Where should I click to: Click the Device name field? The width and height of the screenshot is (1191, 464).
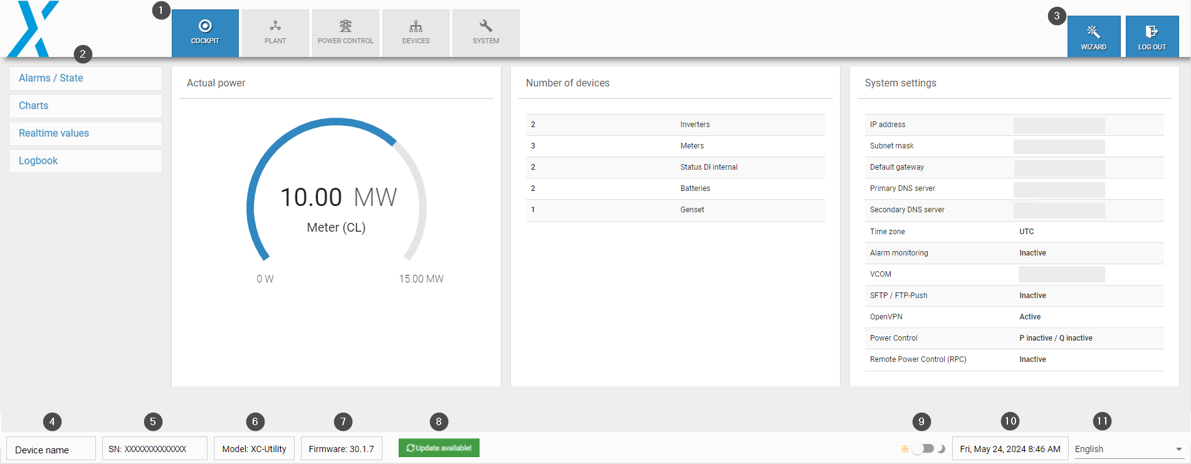pos(51,450)
